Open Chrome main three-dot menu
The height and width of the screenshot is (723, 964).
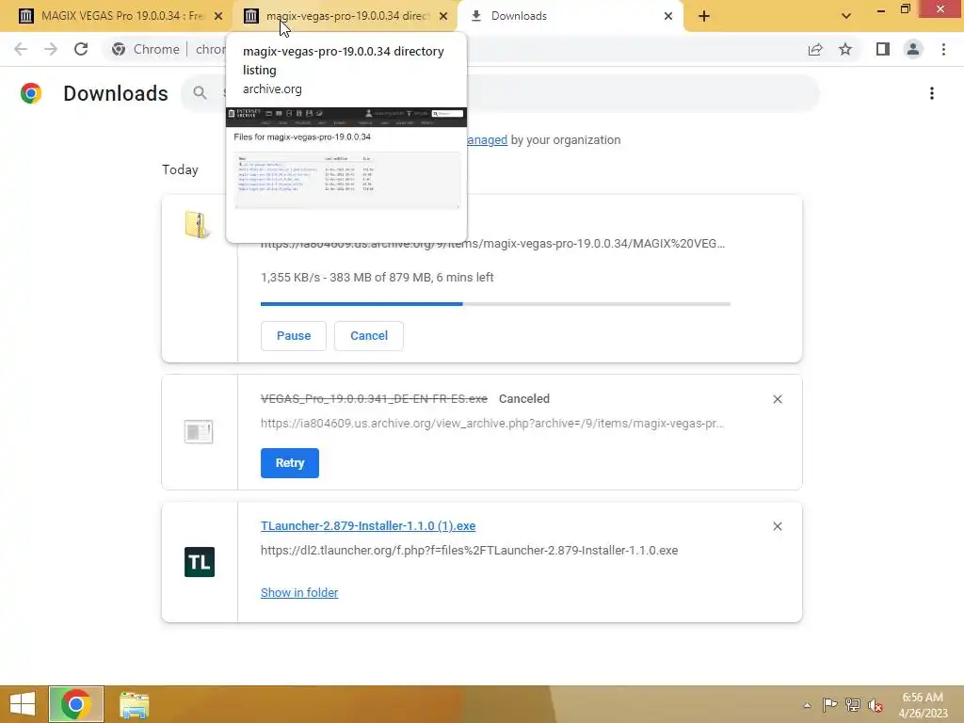(x=943, y=49)
